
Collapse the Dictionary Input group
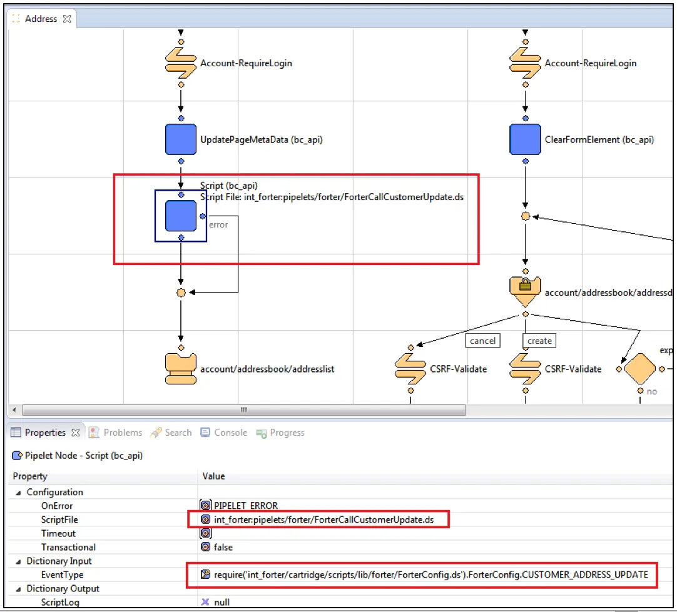[x=18, y=561]
